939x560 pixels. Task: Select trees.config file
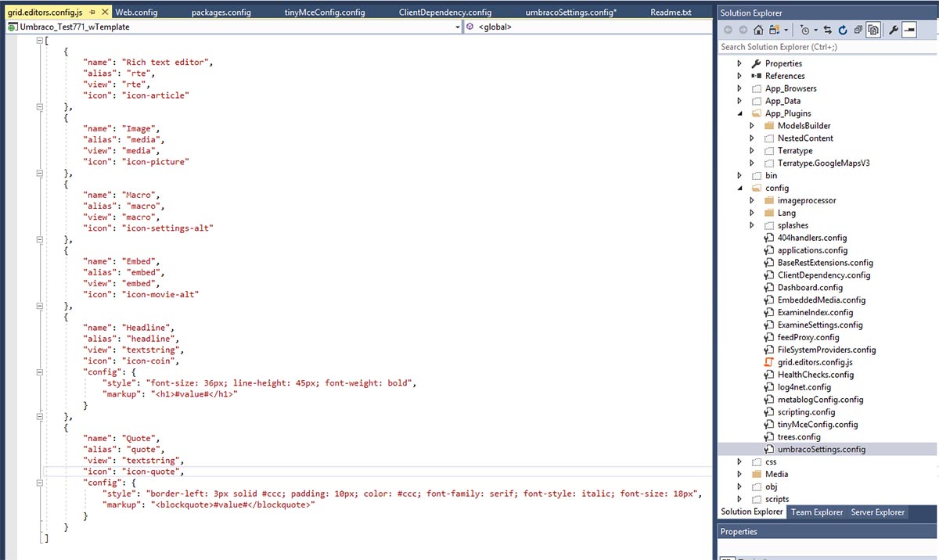pos(799,437)
